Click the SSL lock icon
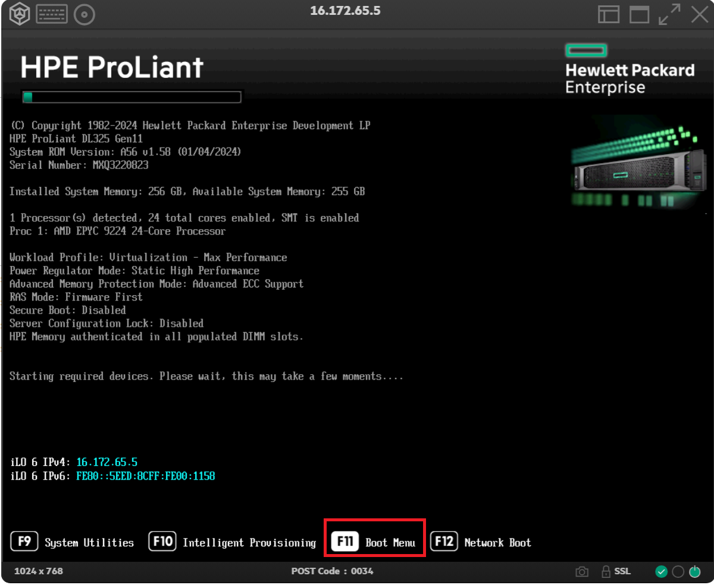714x585 pixels. (606, 572)
